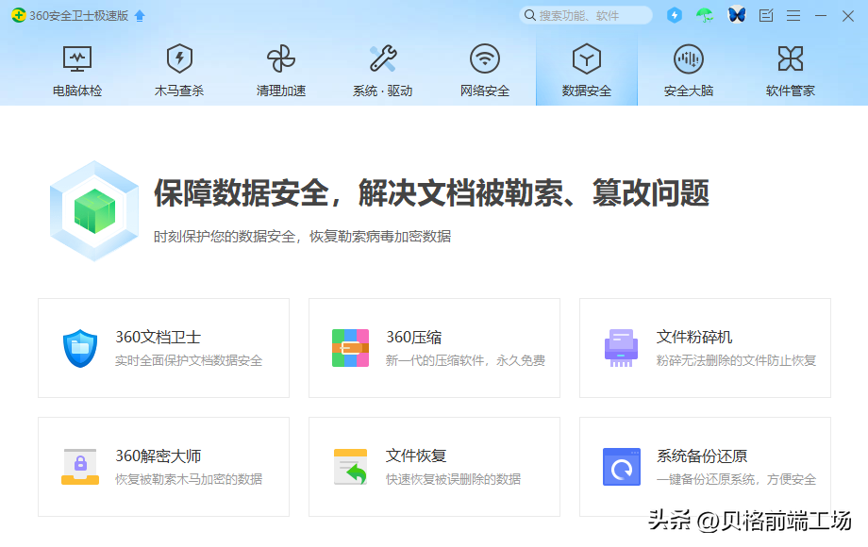Switch to the 软件管家 tab label
Viewport: 868px width, 547px height.
click(x=791, y=91)
